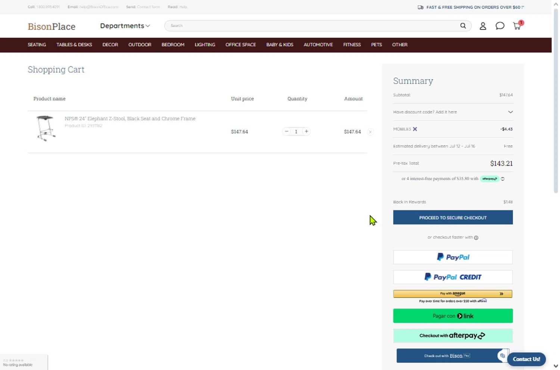
Task: Select Pay with Amazon button
Action: (x=453, y=294)
